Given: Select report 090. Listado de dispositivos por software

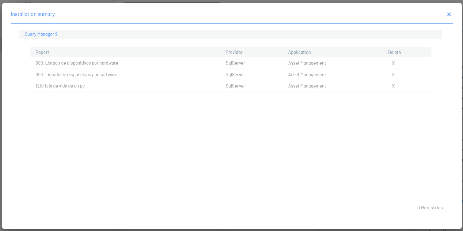Looking at the screenshot, I should pos(76,75).
